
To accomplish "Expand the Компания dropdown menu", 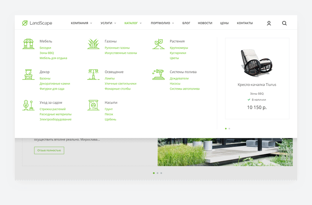I will [x=81, y=23].
